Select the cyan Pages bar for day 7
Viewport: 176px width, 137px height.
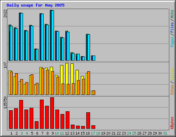click(x=42, y=37)
